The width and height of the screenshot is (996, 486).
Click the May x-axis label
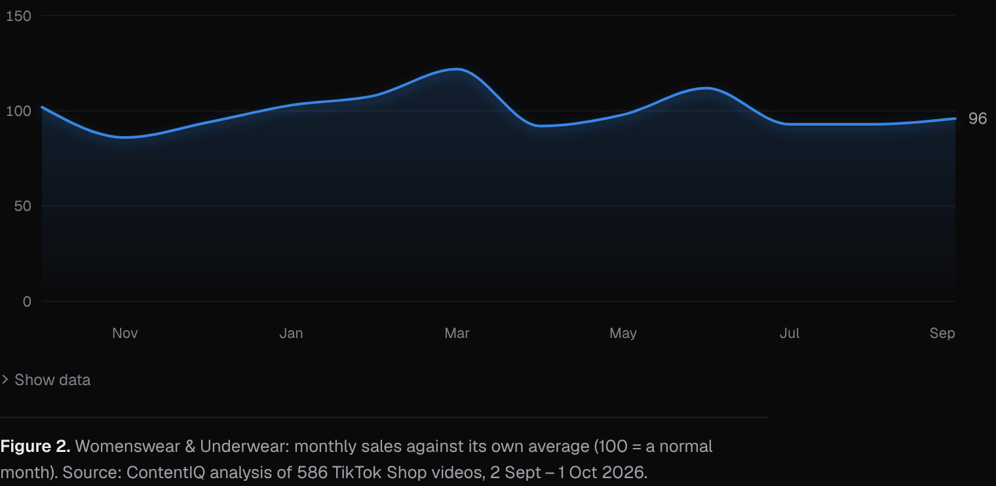(x=623, y=333)
